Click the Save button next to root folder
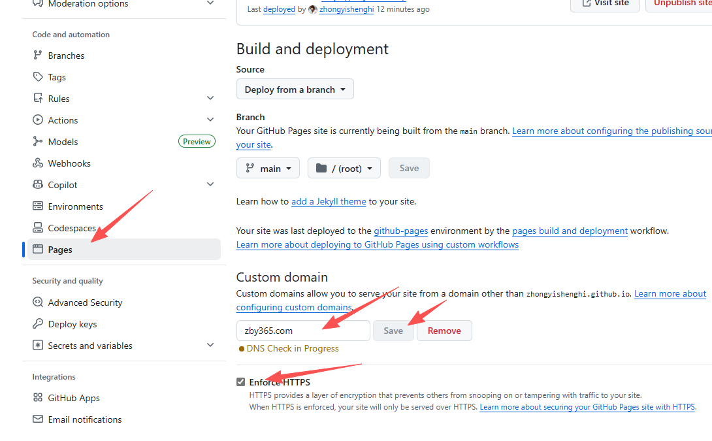The image size is (712, 441). tap(409, 168)
